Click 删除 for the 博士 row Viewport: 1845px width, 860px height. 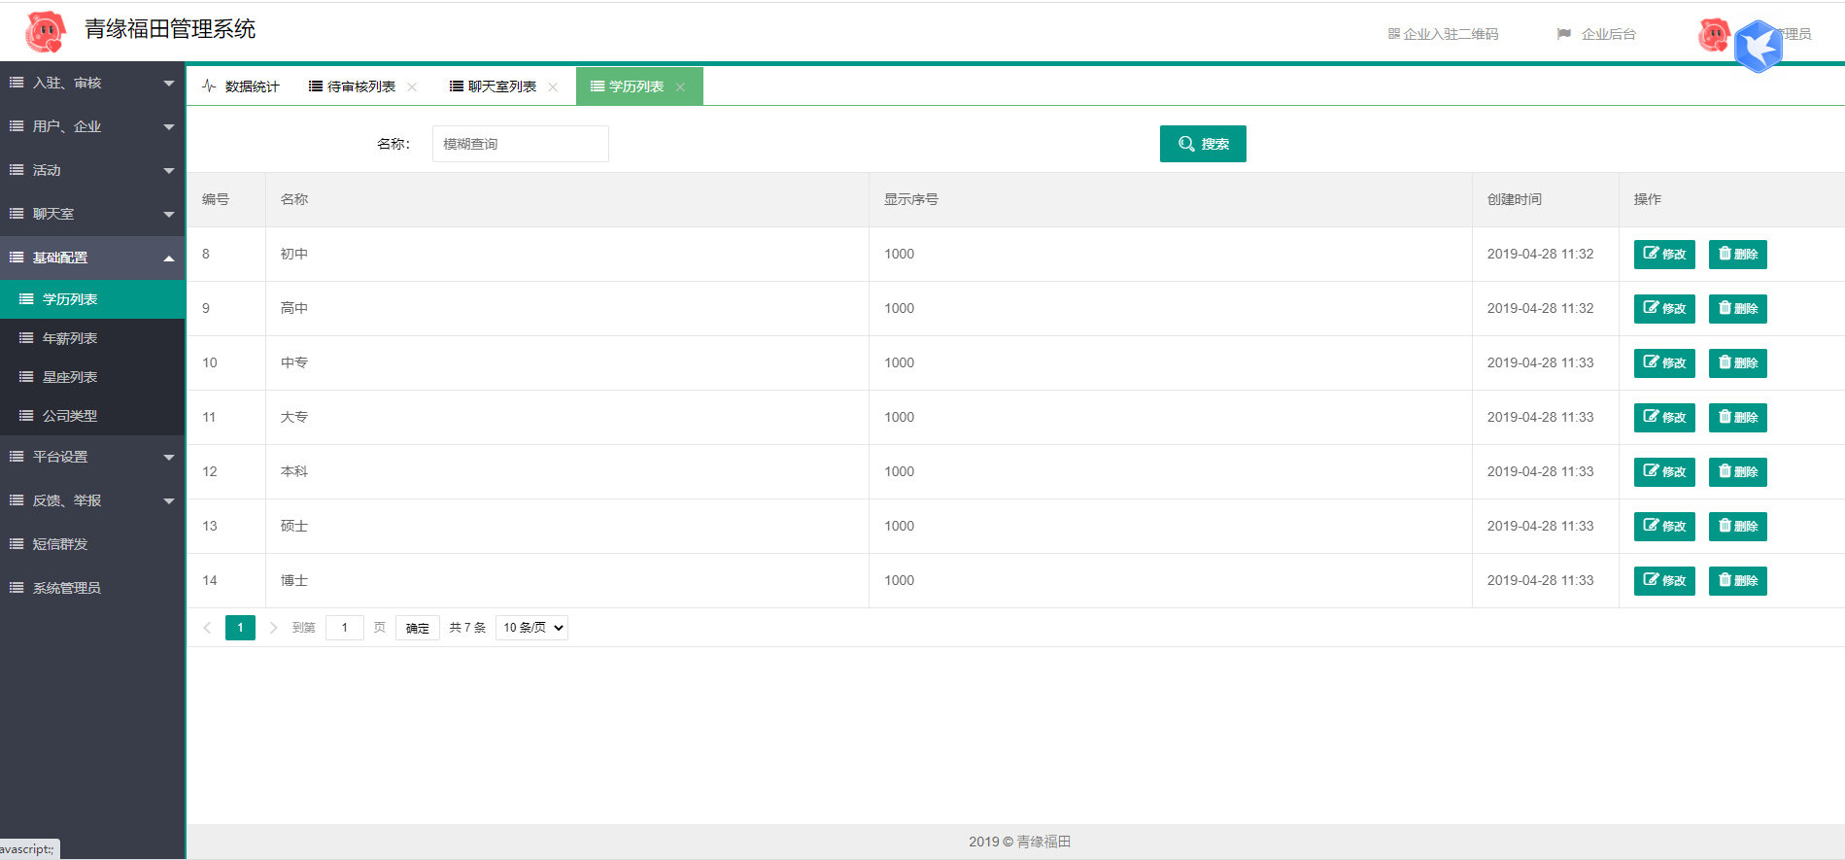click(x=1738, y=581)
